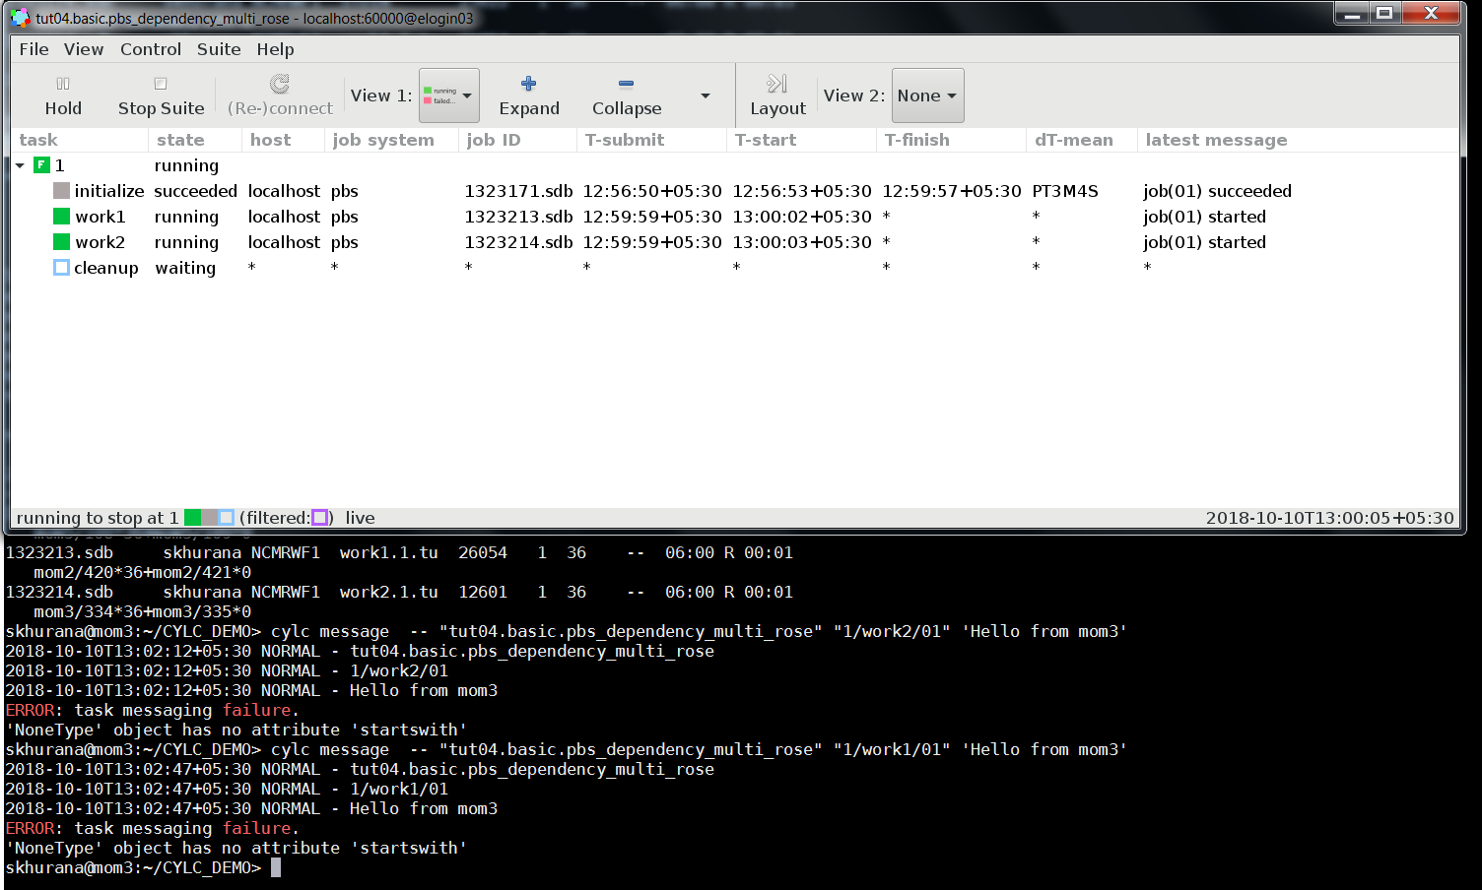The width and height of the screenshot is (1482, 890).
Task: Click status bar timestamp 2018-10-10T13:00:05+05:30
Action: pos(1329,518)
